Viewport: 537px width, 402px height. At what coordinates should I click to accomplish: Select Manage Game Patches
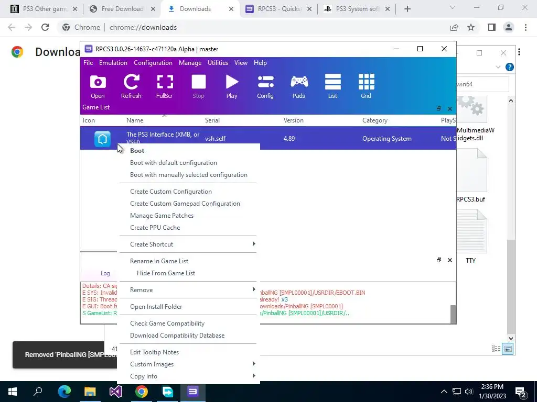tap(188, 215)
